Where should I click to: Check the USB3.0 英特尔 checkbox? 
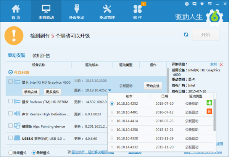10,138
